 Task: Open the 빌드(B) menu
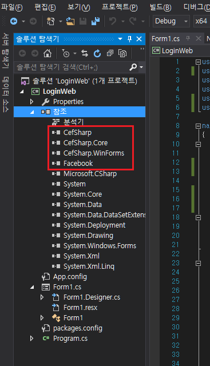click(160, 7)
